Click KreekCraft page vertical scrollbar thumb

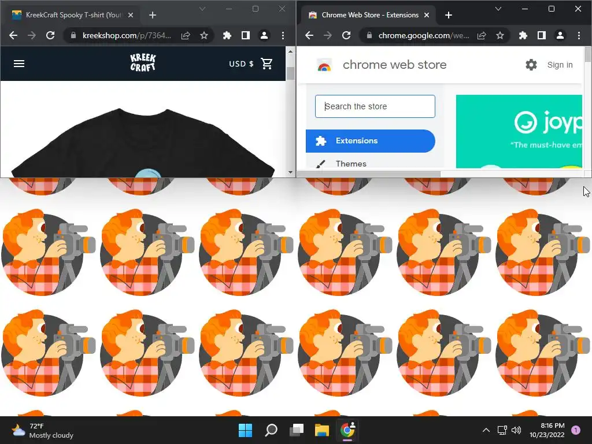[290, 73]
